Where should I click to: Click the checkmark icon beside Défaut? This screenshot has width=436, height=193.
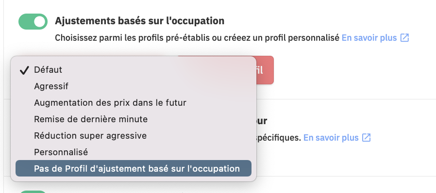coord(24,70)
